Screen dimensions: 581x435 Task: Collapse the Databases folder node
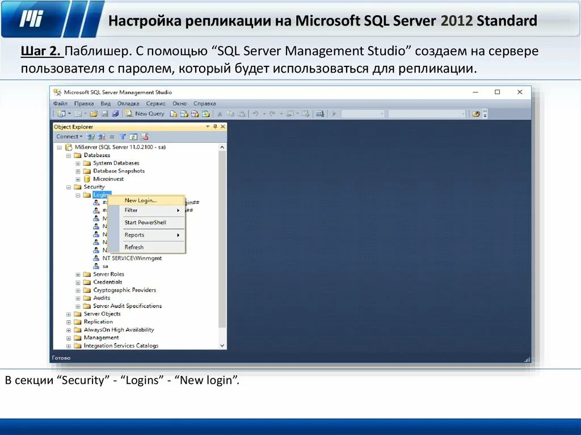click(x=69, y=155)
